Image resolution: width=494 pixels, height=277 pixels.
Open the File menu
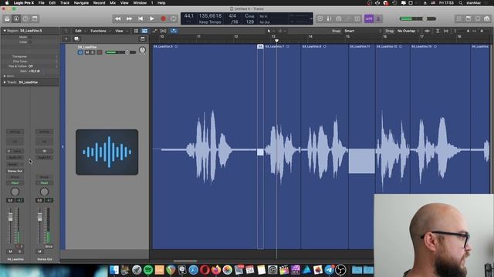click(x=41, y=3)
